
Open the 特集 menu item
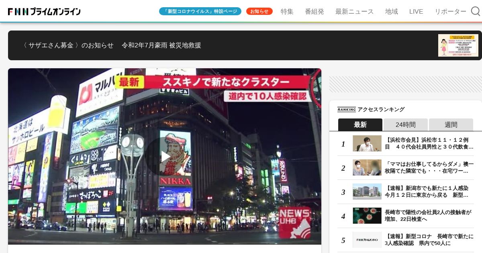pos(287,11)
